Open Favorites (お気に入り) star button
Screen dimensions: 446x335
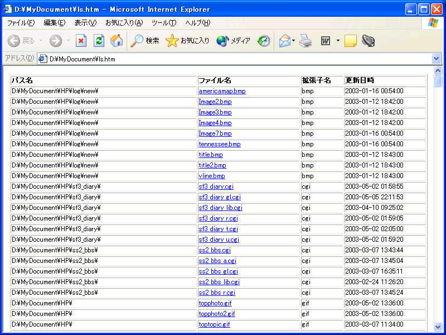coord(187,41)
